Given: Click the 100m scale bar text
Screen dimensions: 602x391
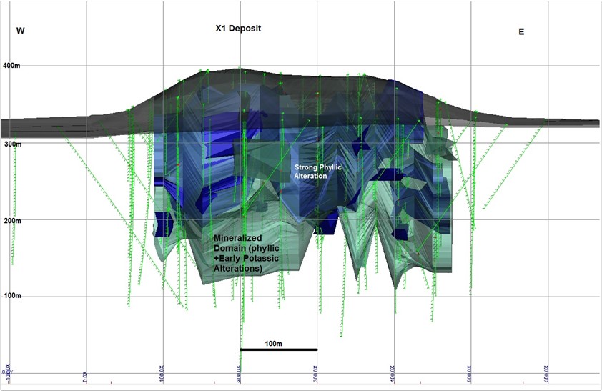Looking at the screenshot, I should pyautogui.click(x=274, y=343).
